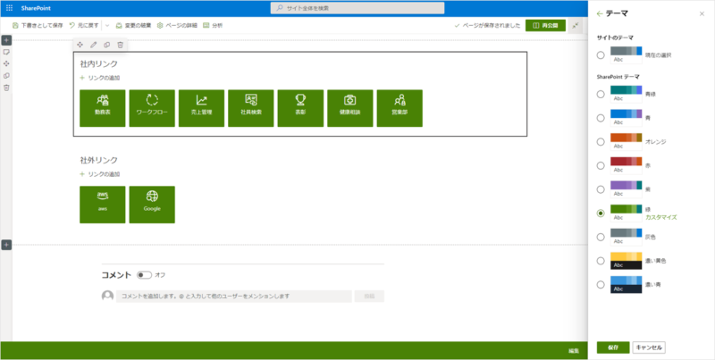Click the edit pencil icon on web part toolbar
This screenshot has height=360, width=715.
(94, 44)
